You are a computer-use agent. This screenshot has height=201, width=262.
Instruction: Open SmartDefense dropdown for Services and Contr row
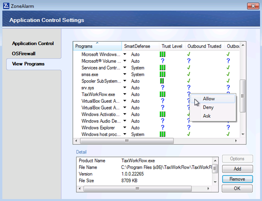pos(125,68)
